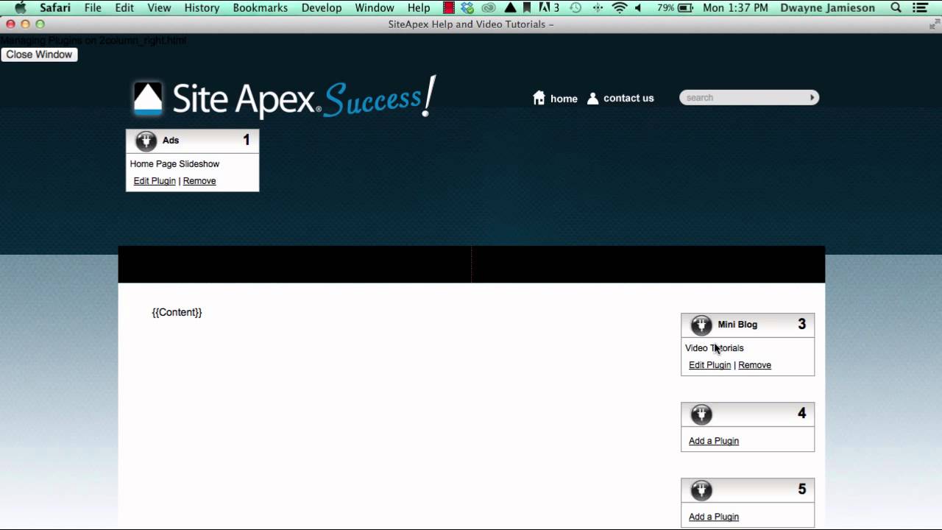
Task: Click the Mon 1:37 PM clock
Action: [735, 8]
